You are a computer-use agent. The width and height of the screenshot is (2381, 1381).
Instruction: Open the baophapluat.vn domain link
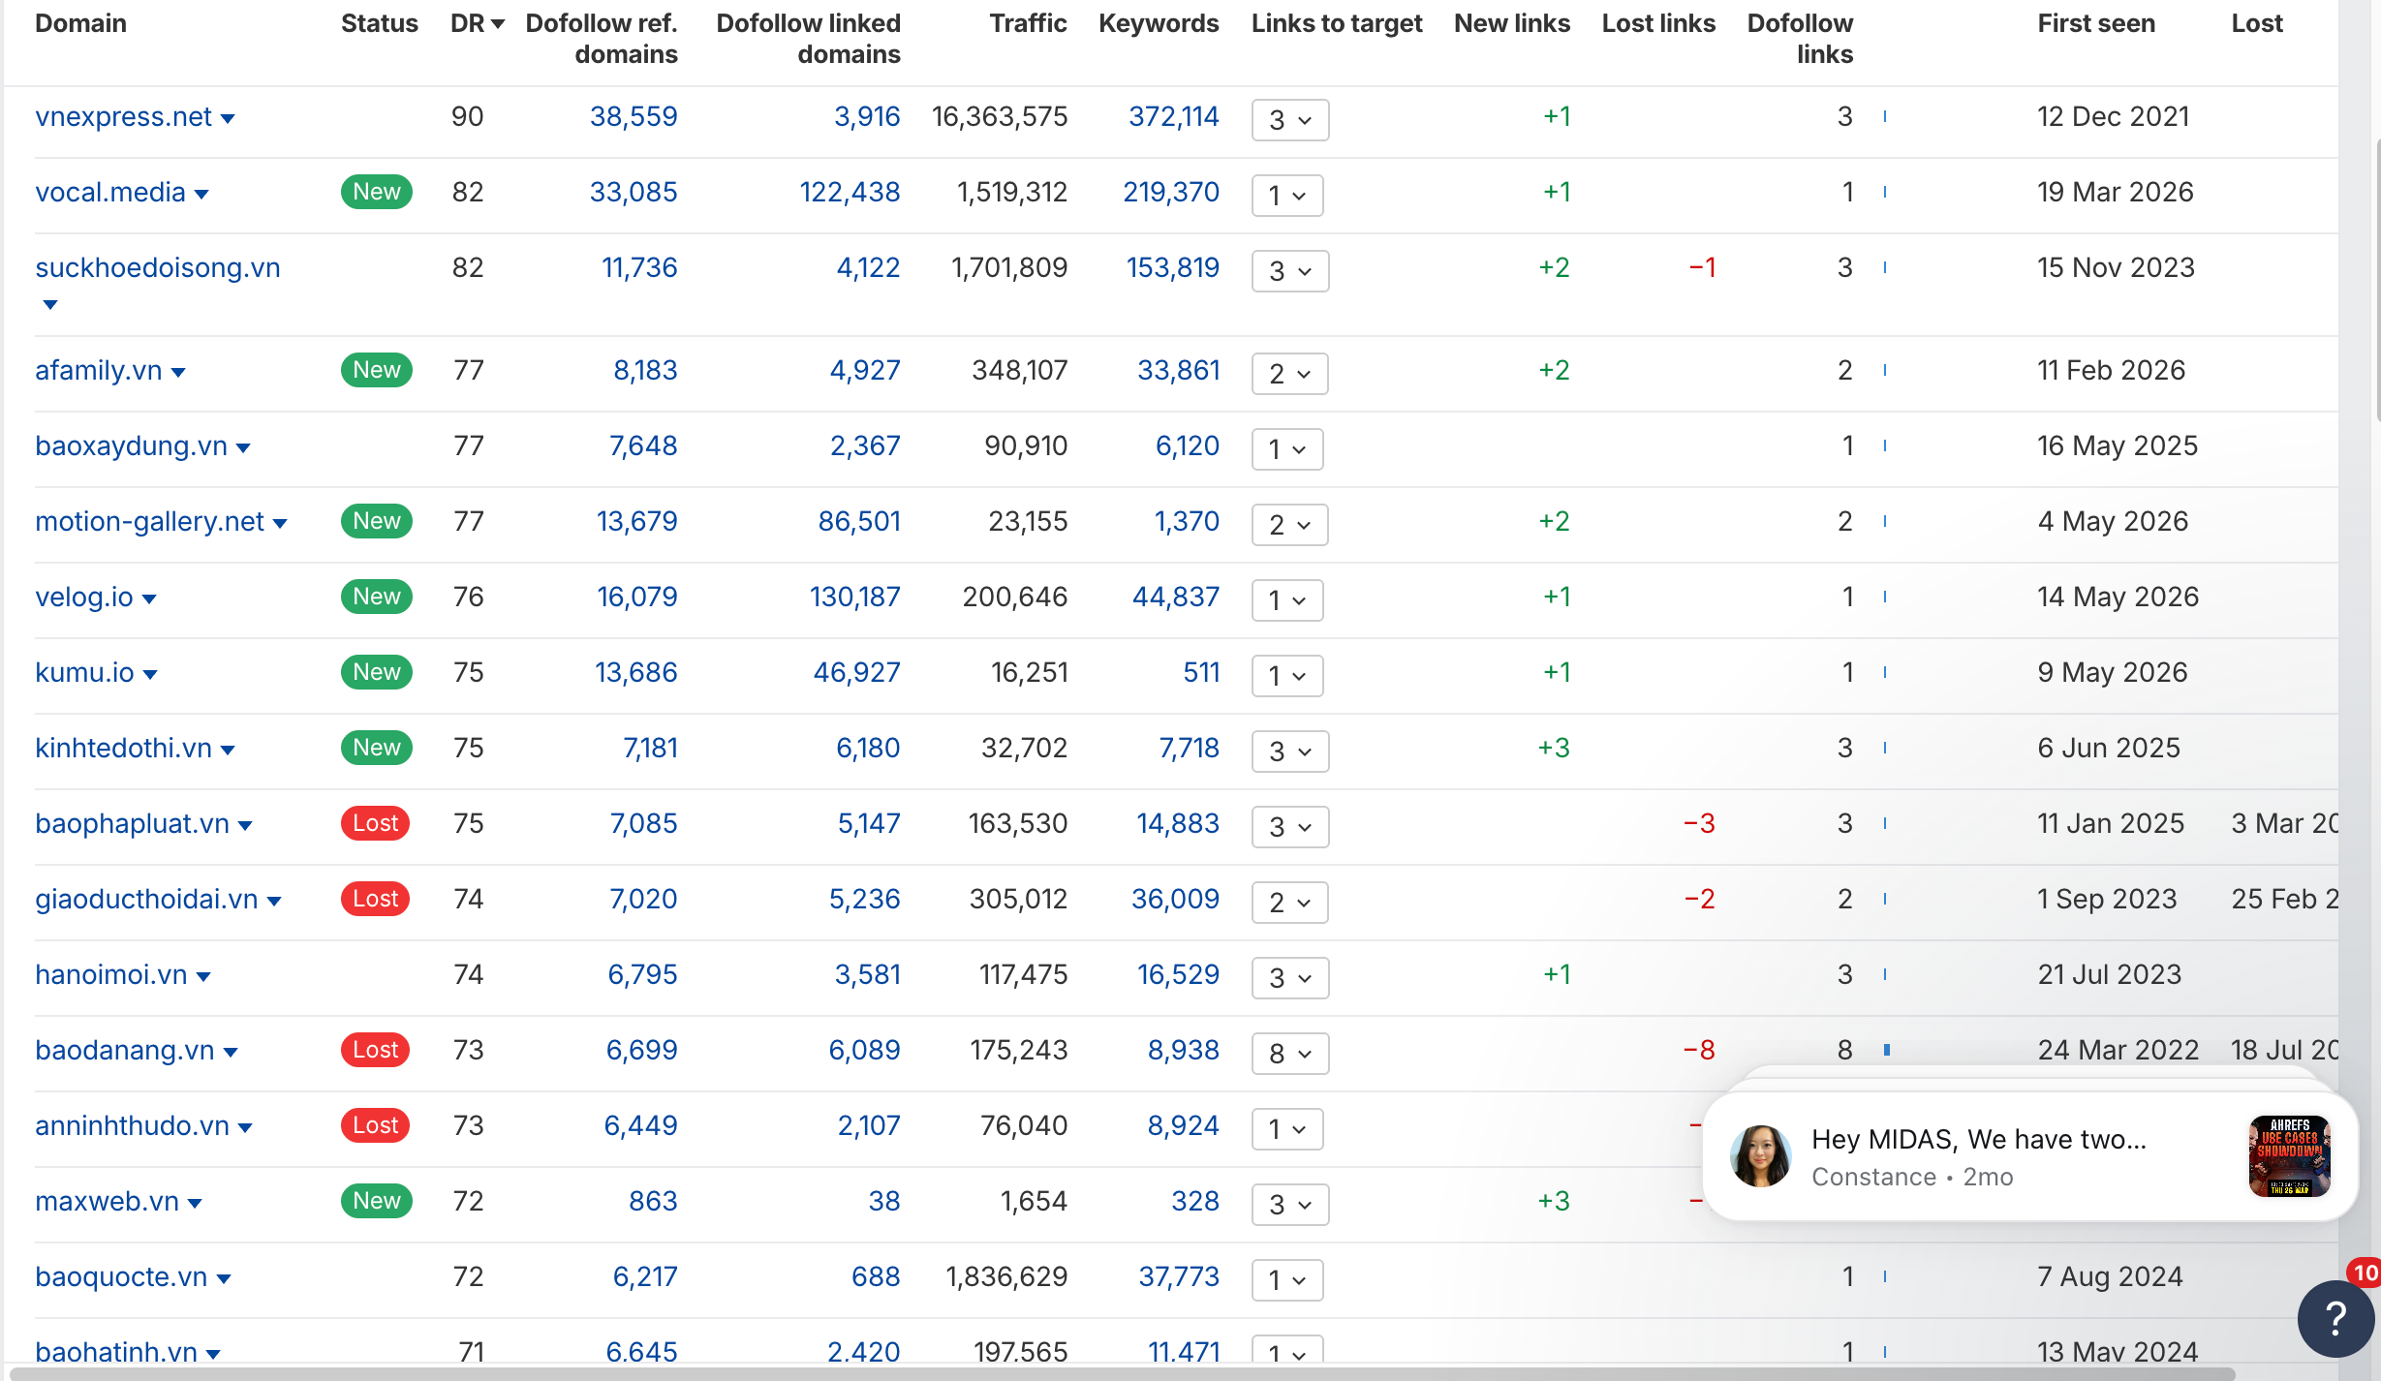(132, 823)
